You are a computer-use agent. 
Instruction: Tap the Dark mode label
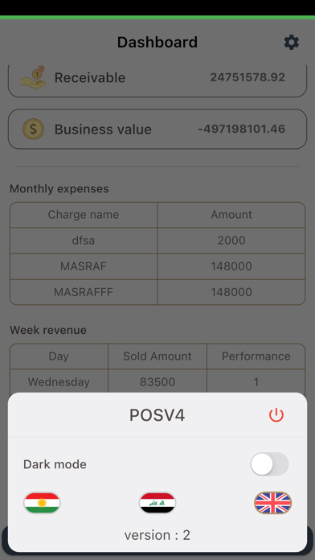[x=55, y=464]
